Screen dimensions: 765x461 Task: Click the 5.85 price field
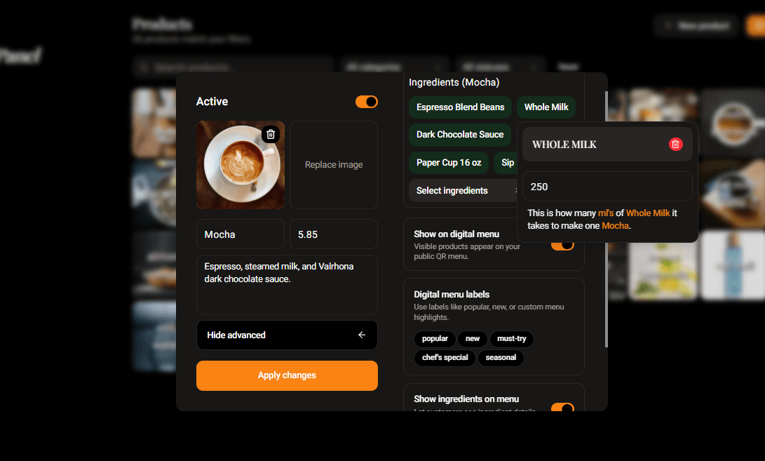pyautogui.click(x=334, y=234)
